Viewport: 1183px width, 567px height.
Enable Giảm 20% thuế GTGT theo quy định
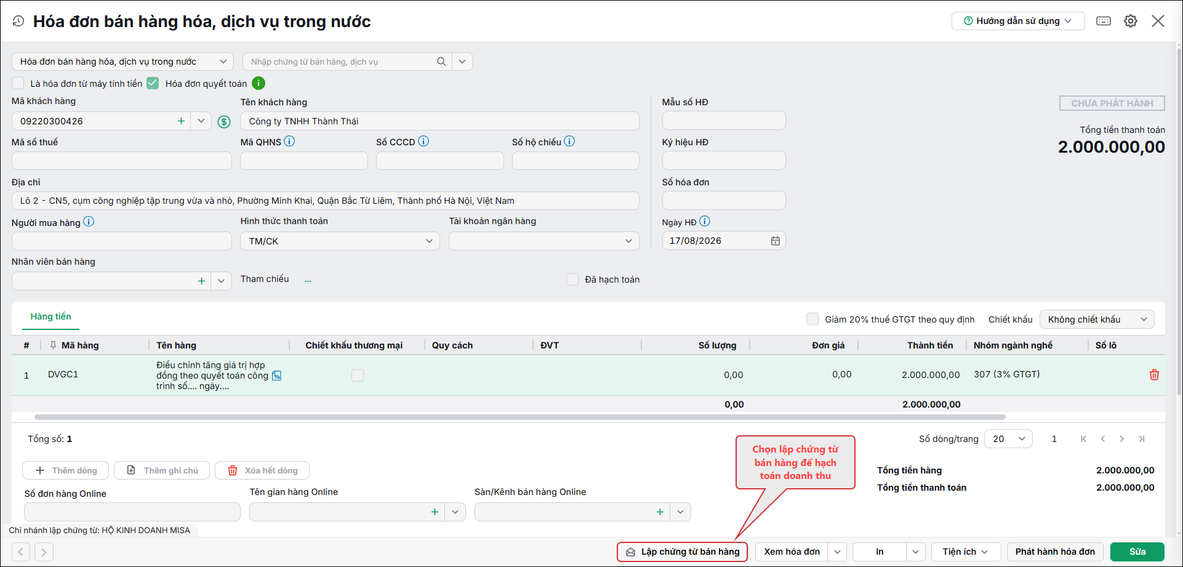812,319
